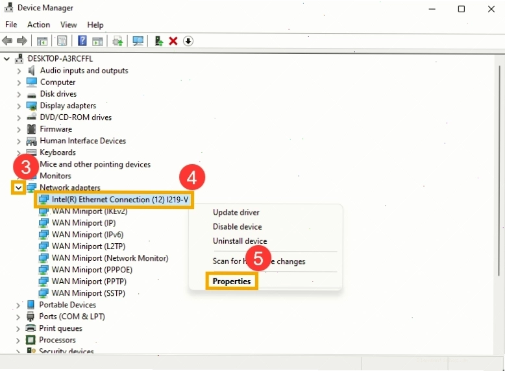Click the Ports (COM & LPT) icon
505x371 pixels.
(x=31, y=317)
